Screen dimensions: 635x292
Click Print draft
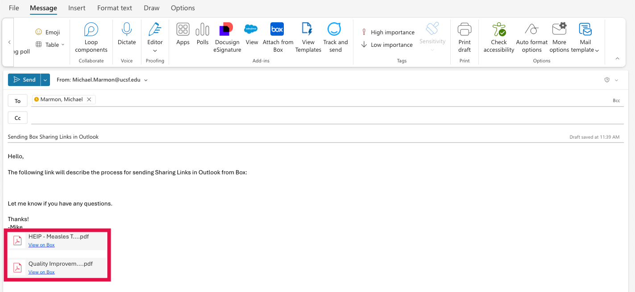[x=465, y=38]
